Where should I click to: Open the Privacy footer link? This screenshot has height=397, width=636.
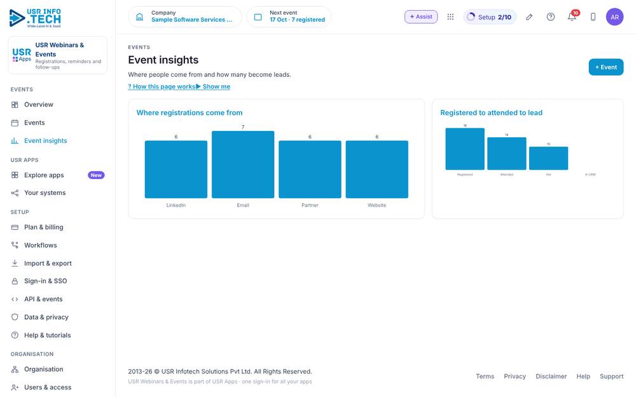point(515,376)
